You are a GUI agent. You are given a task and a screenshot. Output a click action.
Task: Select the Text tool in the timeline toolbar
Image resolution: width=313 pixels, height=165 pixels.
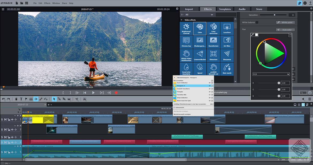click(x=21, y=99)
